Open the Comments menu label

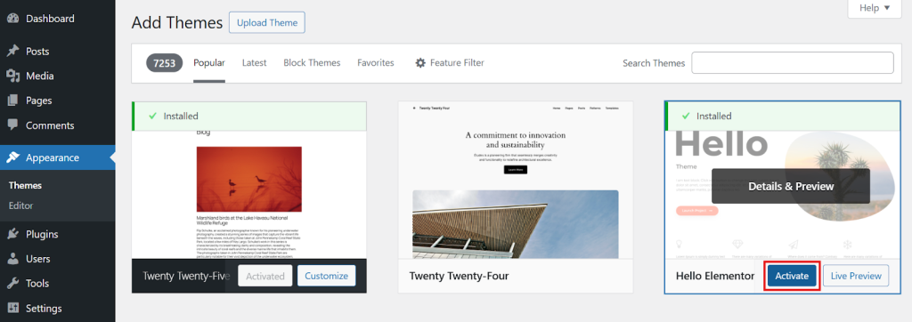(x=50, y=125)
